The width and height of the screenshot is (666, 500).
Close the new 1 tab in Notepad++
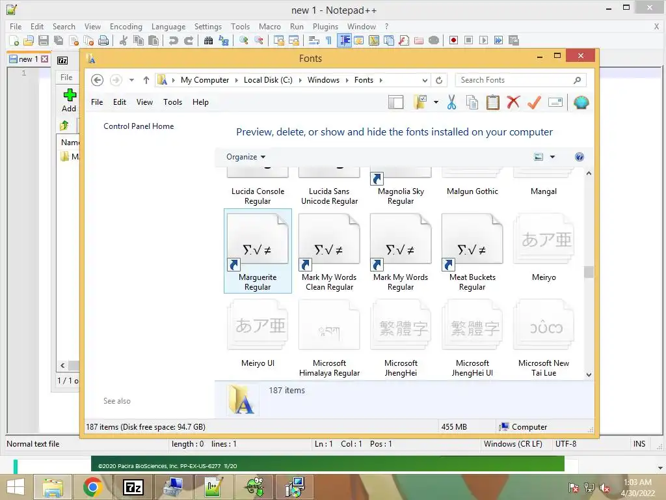point(45,59)
